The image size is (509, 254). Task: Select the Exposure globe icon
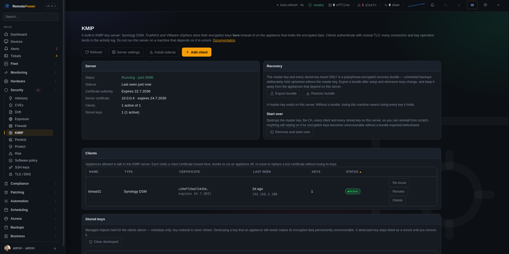[x=11, y=119]
